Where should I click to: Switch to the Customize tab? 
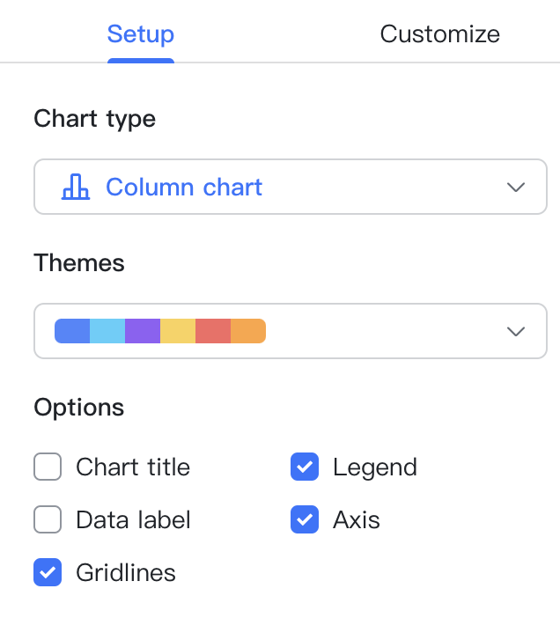click(439, 34)
